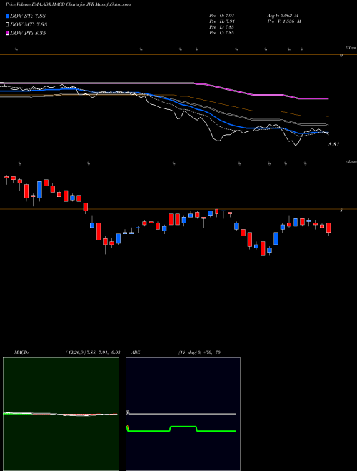Click the blue DOW ST legend swatch
The height and width of the screenshot is (471, 357).
point(8,16)
